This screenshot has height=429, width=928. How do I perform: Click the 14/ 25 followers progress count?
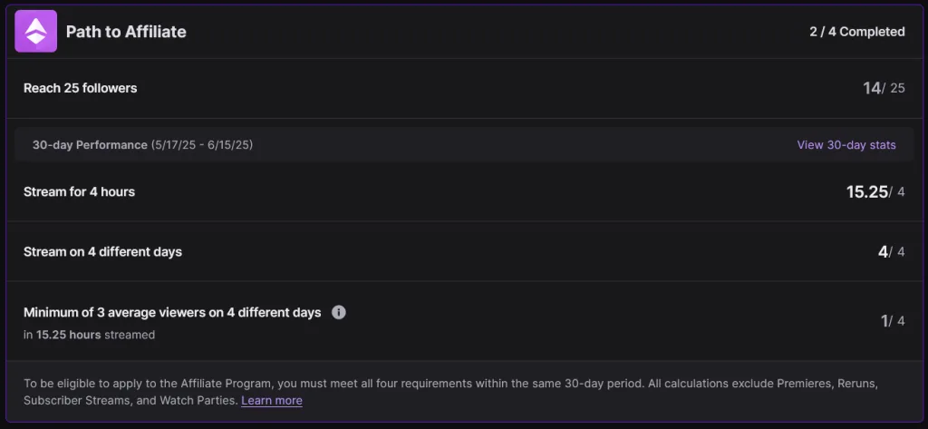click(x=884, y=88)
